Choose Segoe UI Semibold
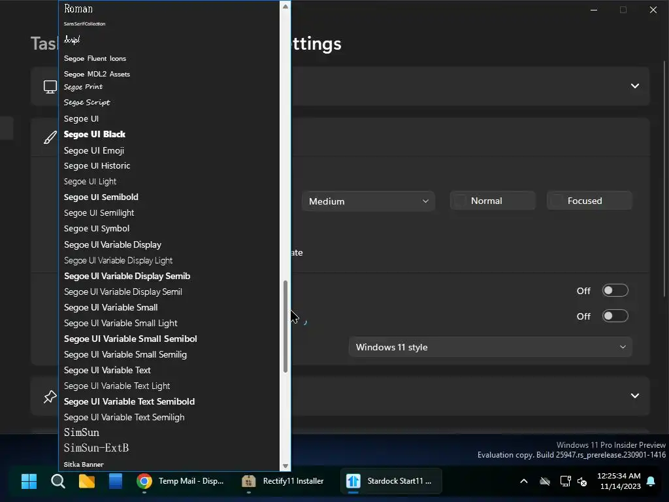This screenshot has width=669, height=502. (169, 197)
